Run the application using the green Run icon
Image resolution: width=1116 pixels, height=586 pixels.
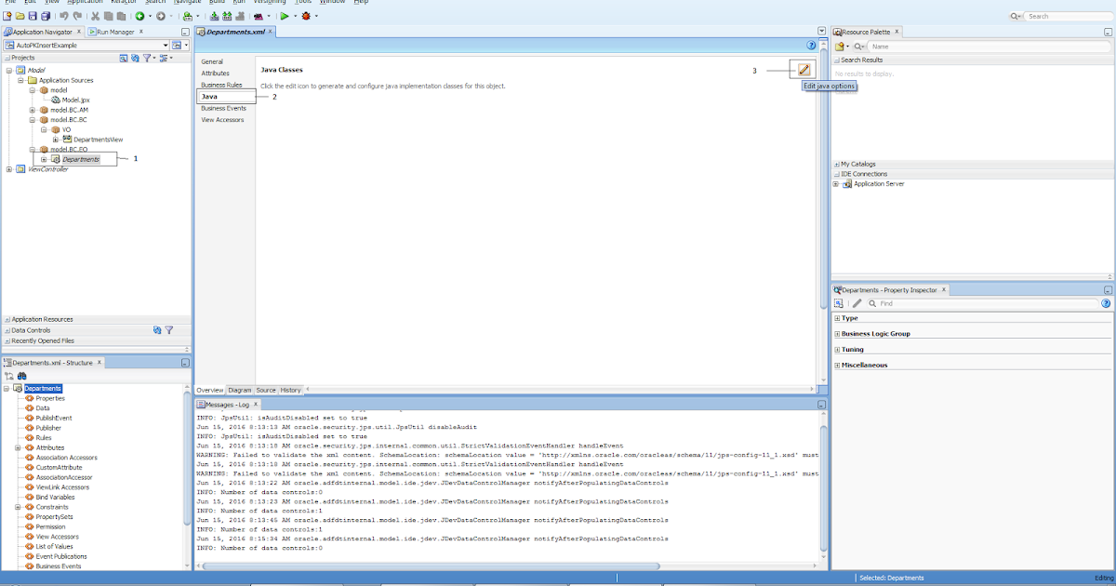point(286,16)
